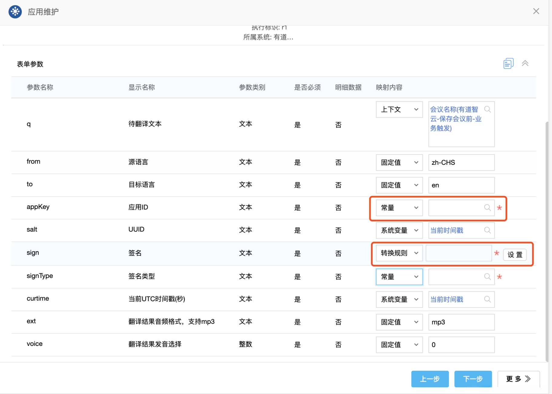Open the 更多 menu at bottom right
This screenshot has height=394, width=552.
click(518, 379)
